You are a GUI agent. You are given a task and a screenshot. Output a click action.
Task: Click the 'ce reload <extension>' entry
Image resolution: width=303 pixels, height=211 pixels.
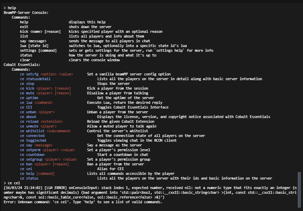click(42, 121)
